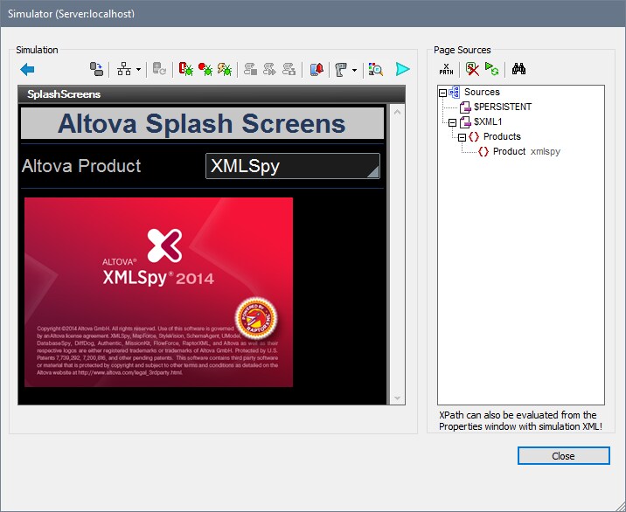Viewport: 626px width, 512px height.
Task: Collapse the $XML1 tree node
Action: pyautogui.click(x=452, y=122)
